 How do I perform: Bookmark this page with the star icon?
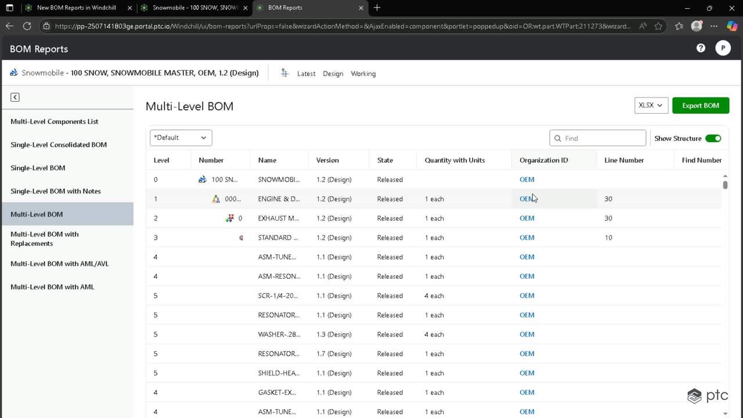point(658,26)
